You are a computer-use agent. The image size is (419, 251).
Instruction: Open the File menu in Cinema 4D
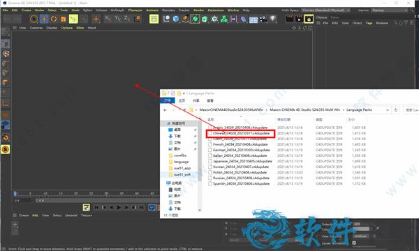(x=5, y=10)
